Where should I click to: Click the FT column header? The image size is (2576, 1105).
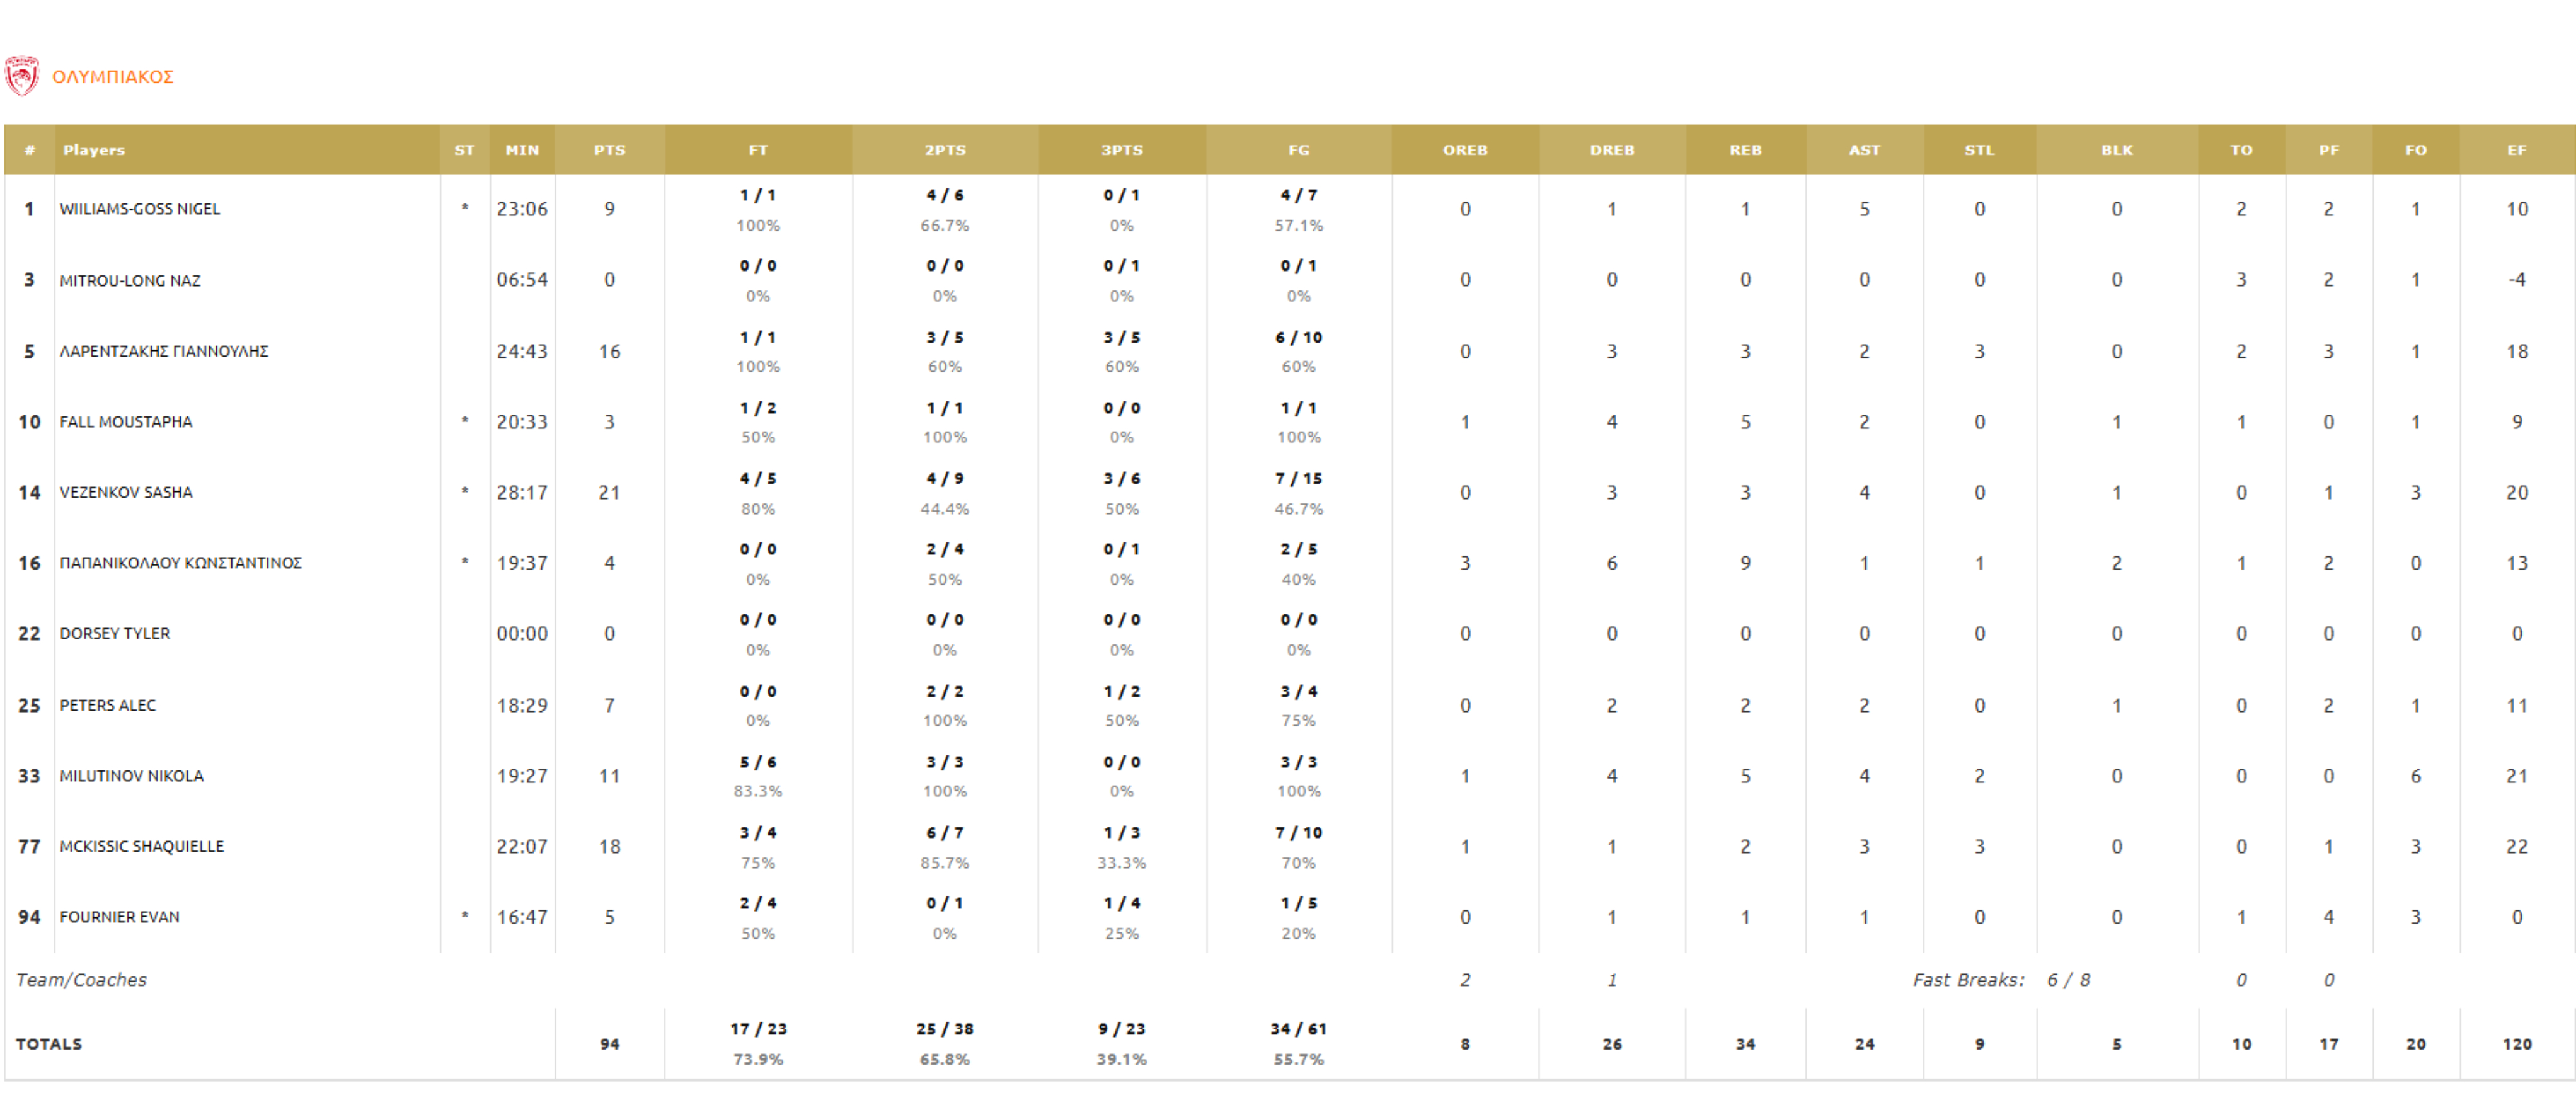(x=758, y=150)
